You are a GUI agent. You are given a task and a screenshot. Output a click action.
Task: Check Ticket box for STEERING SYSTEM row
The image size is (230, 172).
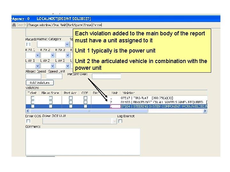click(x=33, y=106)
